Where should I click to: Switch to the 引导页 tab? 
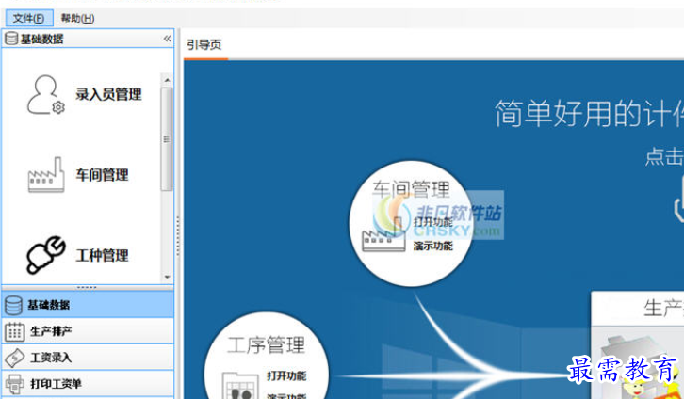(204, 44)
